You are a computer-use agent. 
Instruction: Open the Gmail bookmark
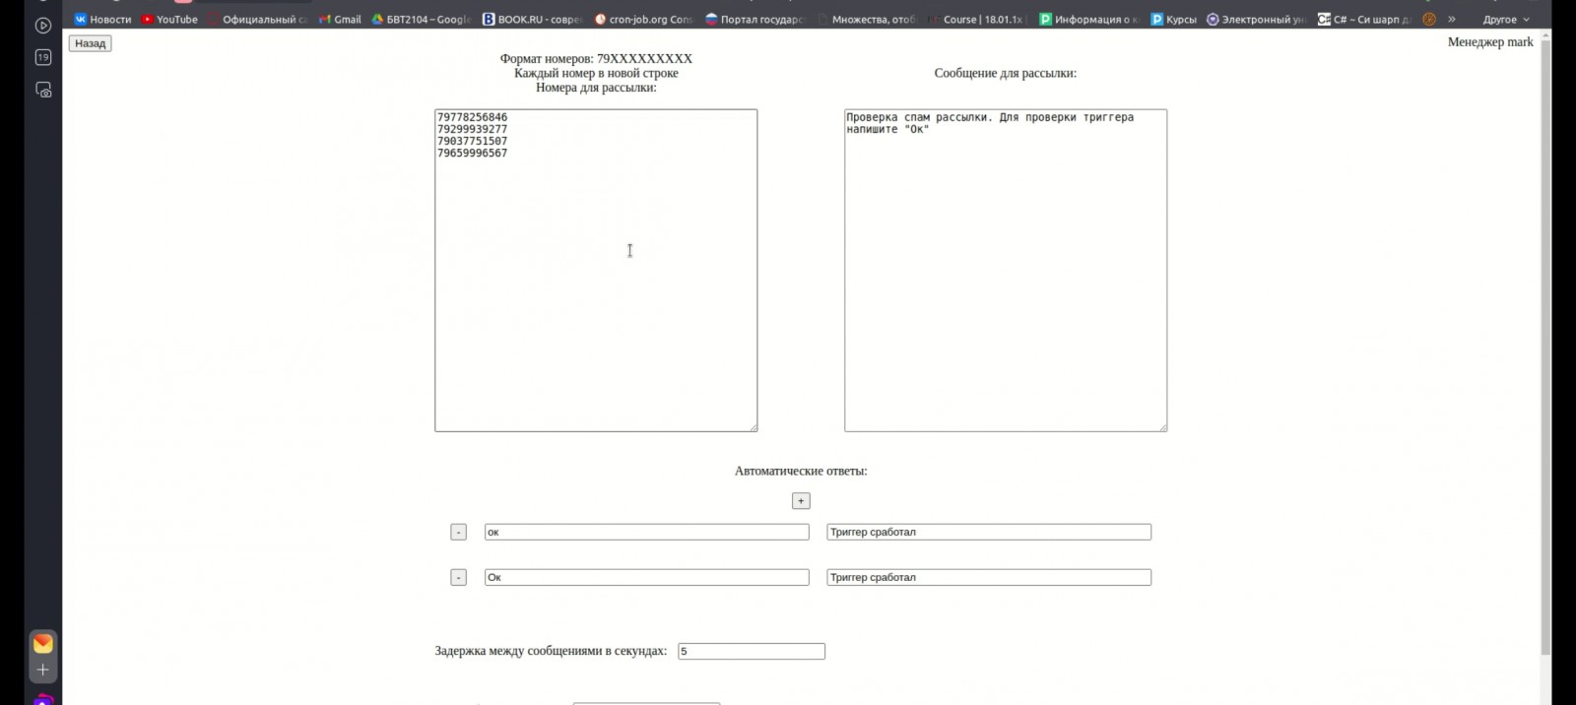340,19
